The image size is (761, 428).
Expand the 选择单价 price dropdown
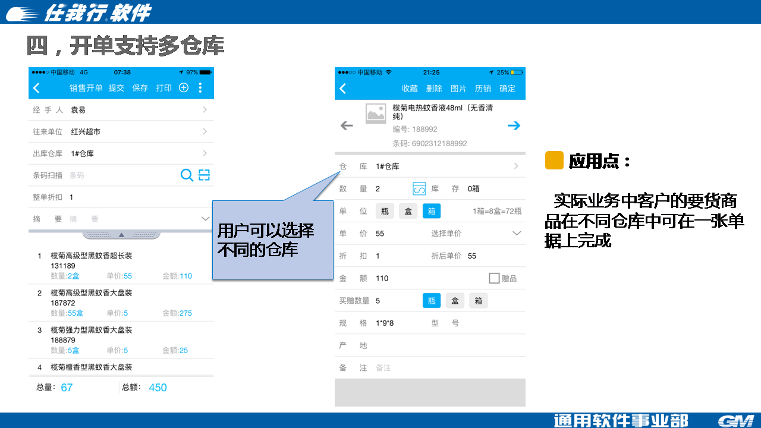[516, 234]
